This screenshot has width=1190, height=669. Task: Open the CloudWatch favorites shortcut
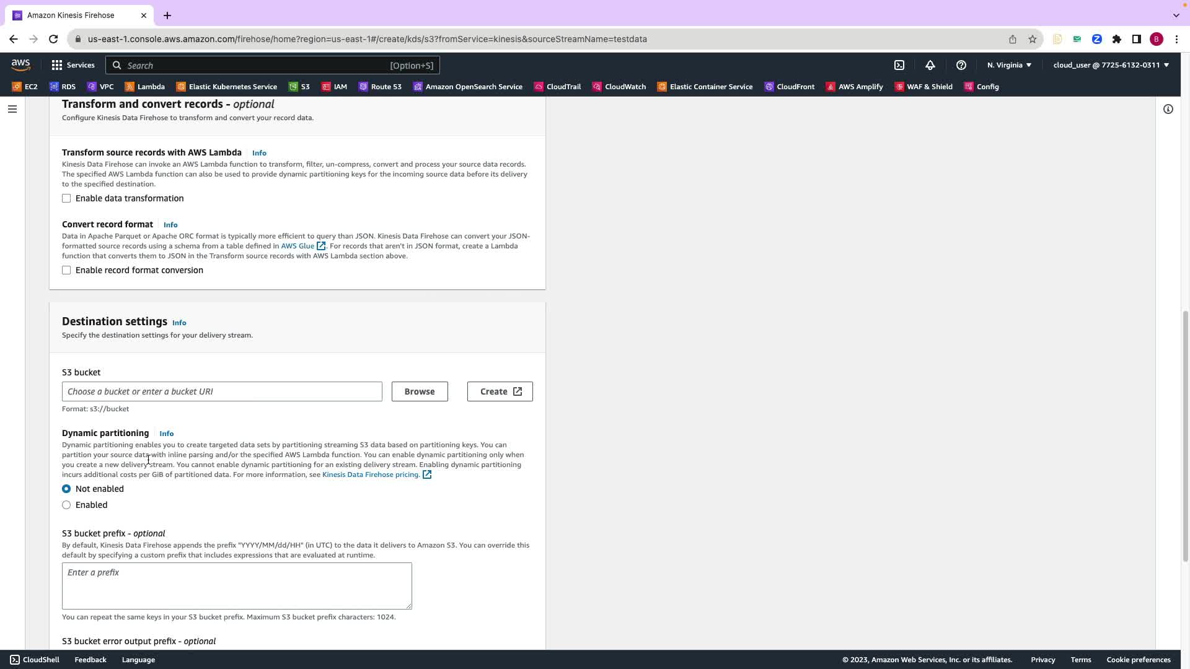(619, 87)
